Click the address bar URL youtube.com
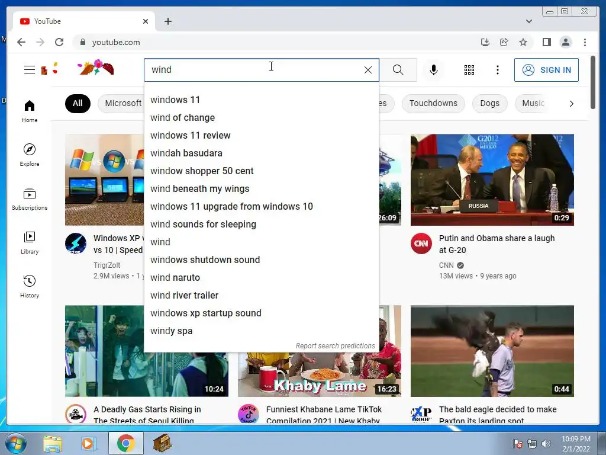This screenshot has height=455, width=606. (116, 42)
